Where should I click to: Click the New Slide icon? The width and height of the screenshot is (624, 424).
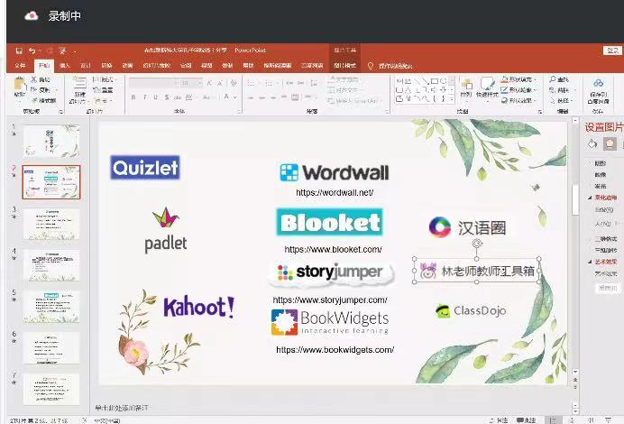79,83
